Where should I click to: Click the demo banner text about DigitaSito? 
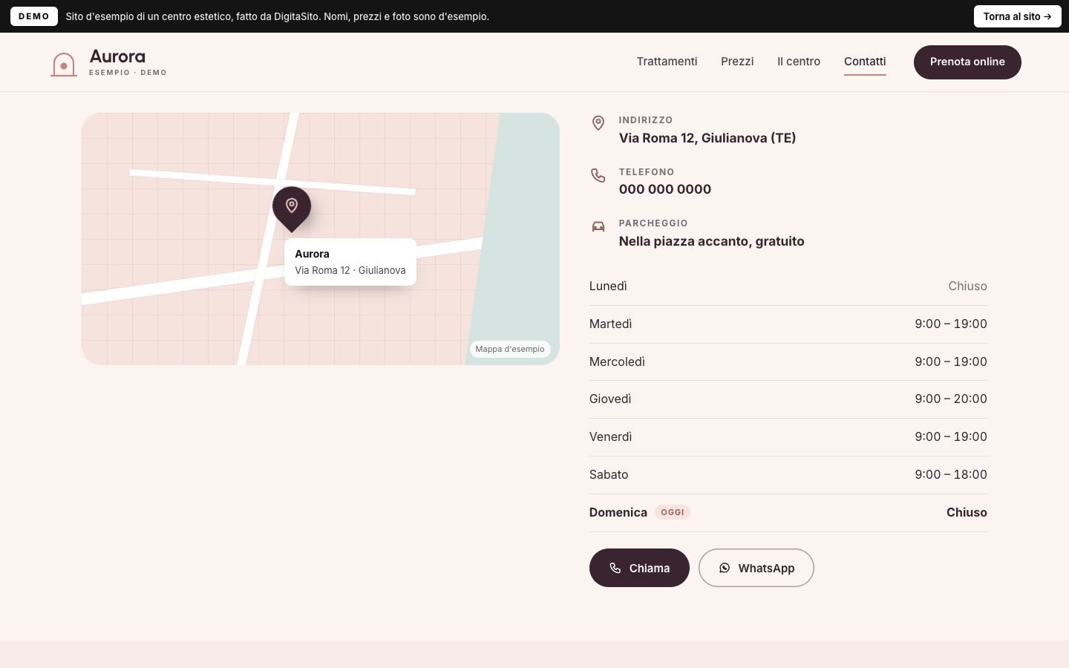click(x=278, y=16)
